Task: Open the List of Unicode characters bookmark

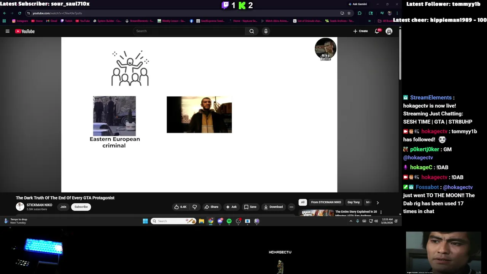Action: 307,21
